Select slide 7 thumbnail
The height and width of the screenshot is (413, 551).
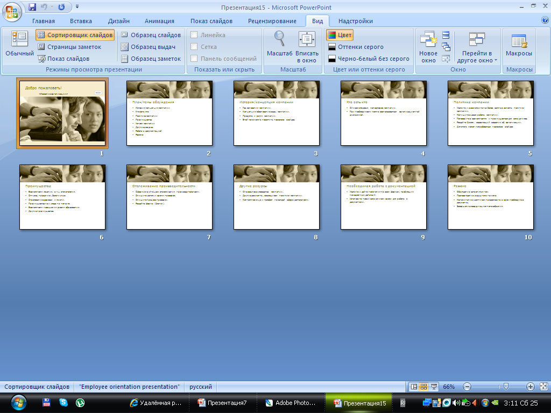pos(169,197)
